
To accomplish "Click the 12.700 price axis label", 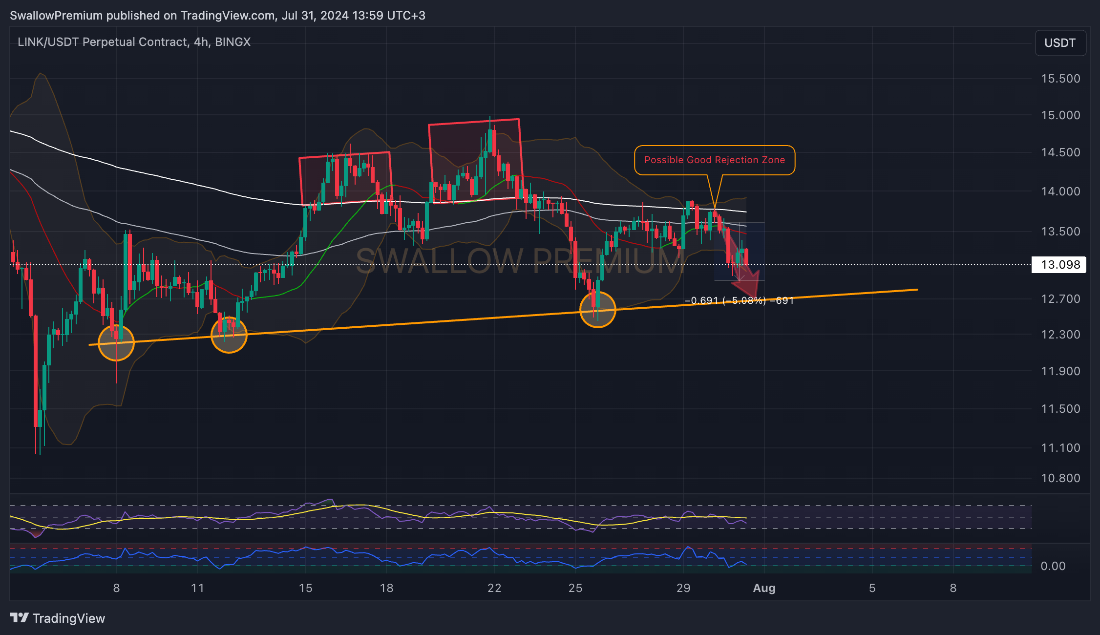I will click(1060, 299).
